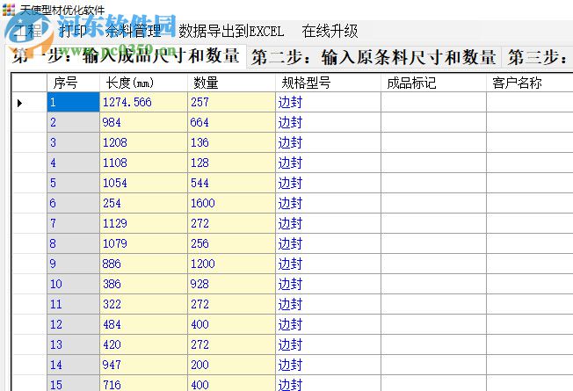The height and width of the screenshot is (391, 573).
Task: Select length cell 1208
Action: pyautogui.click(x=143, y=142)
